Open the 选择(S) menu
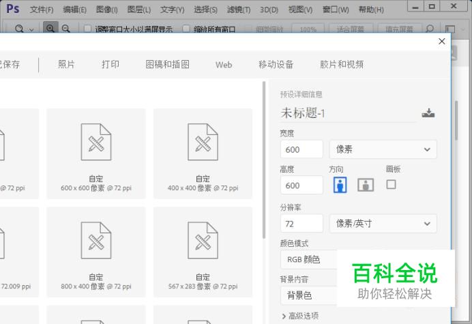This screenshot has width=472, height=324. 205,10
